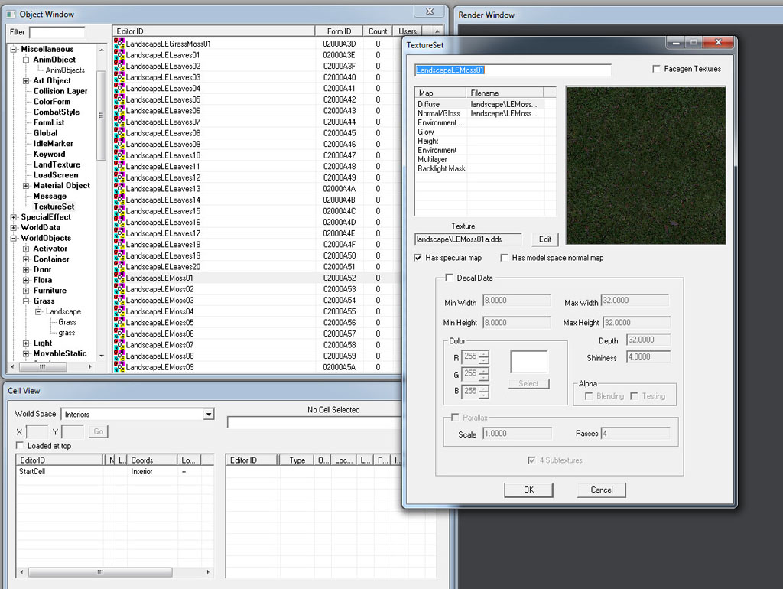Click the icon beside LandscapeLEMoss09
The width and height of the screenshot is (783, 589).
[119, 368]
